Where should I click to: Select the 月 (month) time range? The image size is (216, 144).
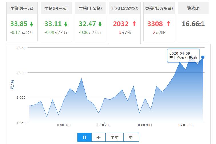point(85,137)
